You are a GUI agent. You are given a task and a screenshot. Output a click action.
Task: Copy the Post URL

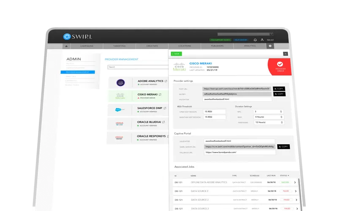279,89
